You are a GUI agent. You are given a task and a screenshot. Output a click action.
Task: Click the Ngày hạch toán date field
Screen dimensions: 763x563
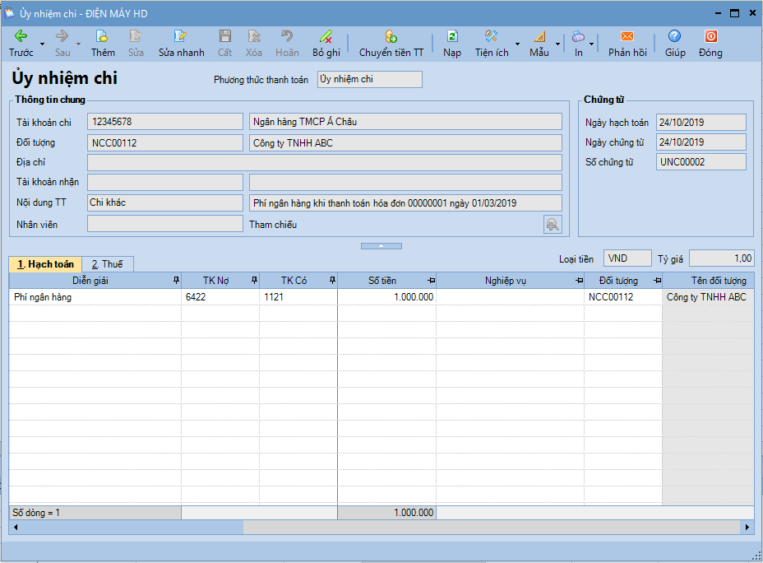tap(701, 123)
